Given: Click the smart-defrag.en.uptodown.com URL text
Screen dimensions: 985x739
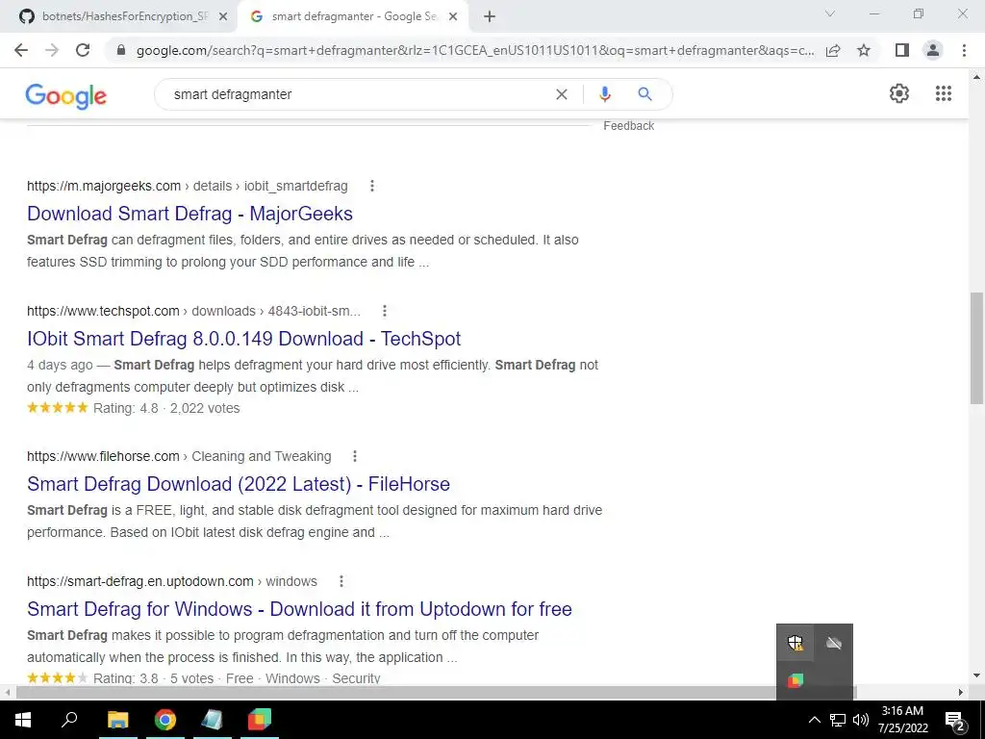Looking at the screenshot, I should pyautogui.click(x=140, y=581).
